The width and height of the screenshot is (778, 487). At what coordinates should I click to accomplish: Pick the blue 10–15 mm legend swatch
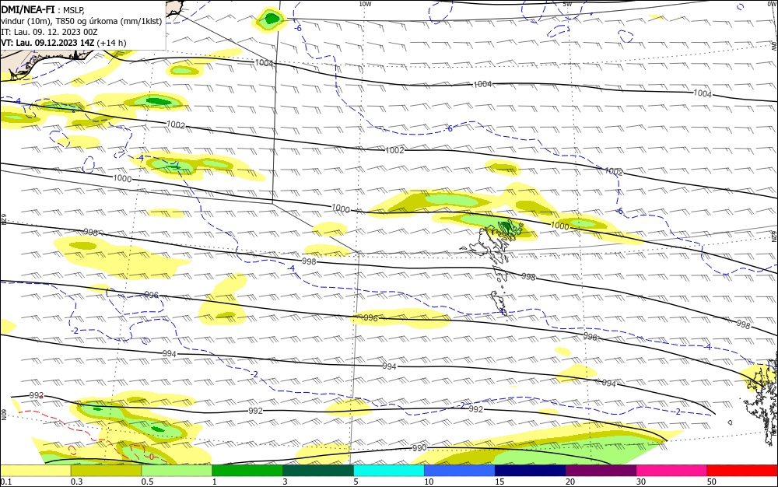(460, 471)
